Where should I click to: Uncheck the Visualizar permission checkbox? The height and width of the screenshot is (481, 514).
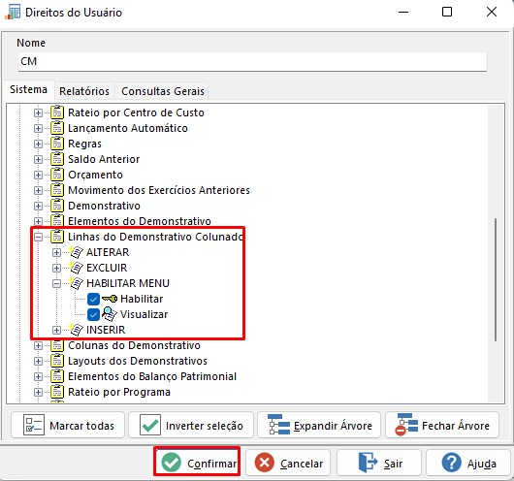point(93,314)
